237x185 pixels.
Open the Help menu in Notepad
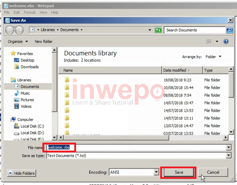55,12
